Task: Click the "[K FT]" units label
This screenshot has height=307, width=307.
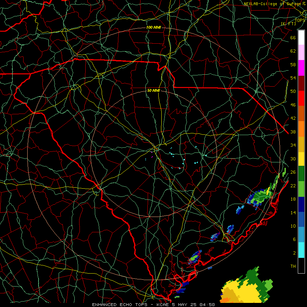Action: click(x=288, y=24)
